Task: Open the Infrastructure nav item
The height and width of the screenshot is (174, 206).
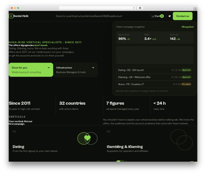Action: click(x=78, y=16)
